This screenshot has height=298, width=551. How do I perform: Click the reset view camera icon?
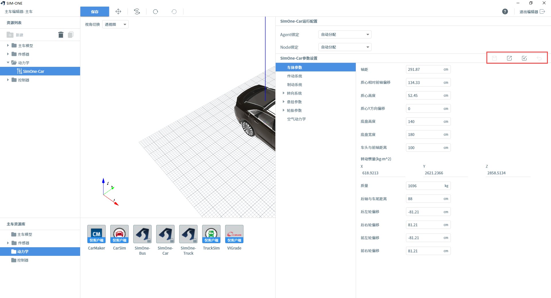pos(137,12)
